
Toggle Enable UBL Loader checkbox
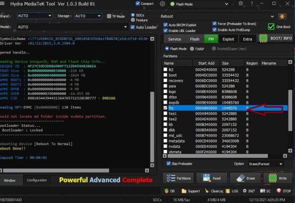pos(165,30)
